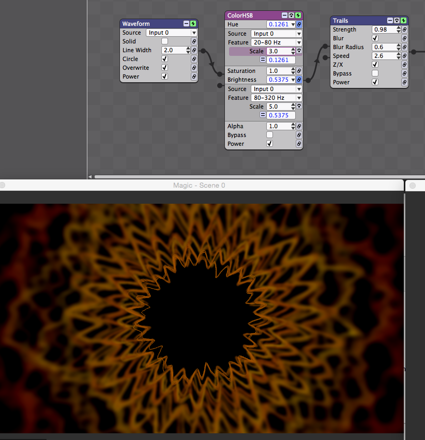The image size is (425, 440).
Task: Click the modifier icon beside Hue Scale 3.0
Action: click(299, 51)
